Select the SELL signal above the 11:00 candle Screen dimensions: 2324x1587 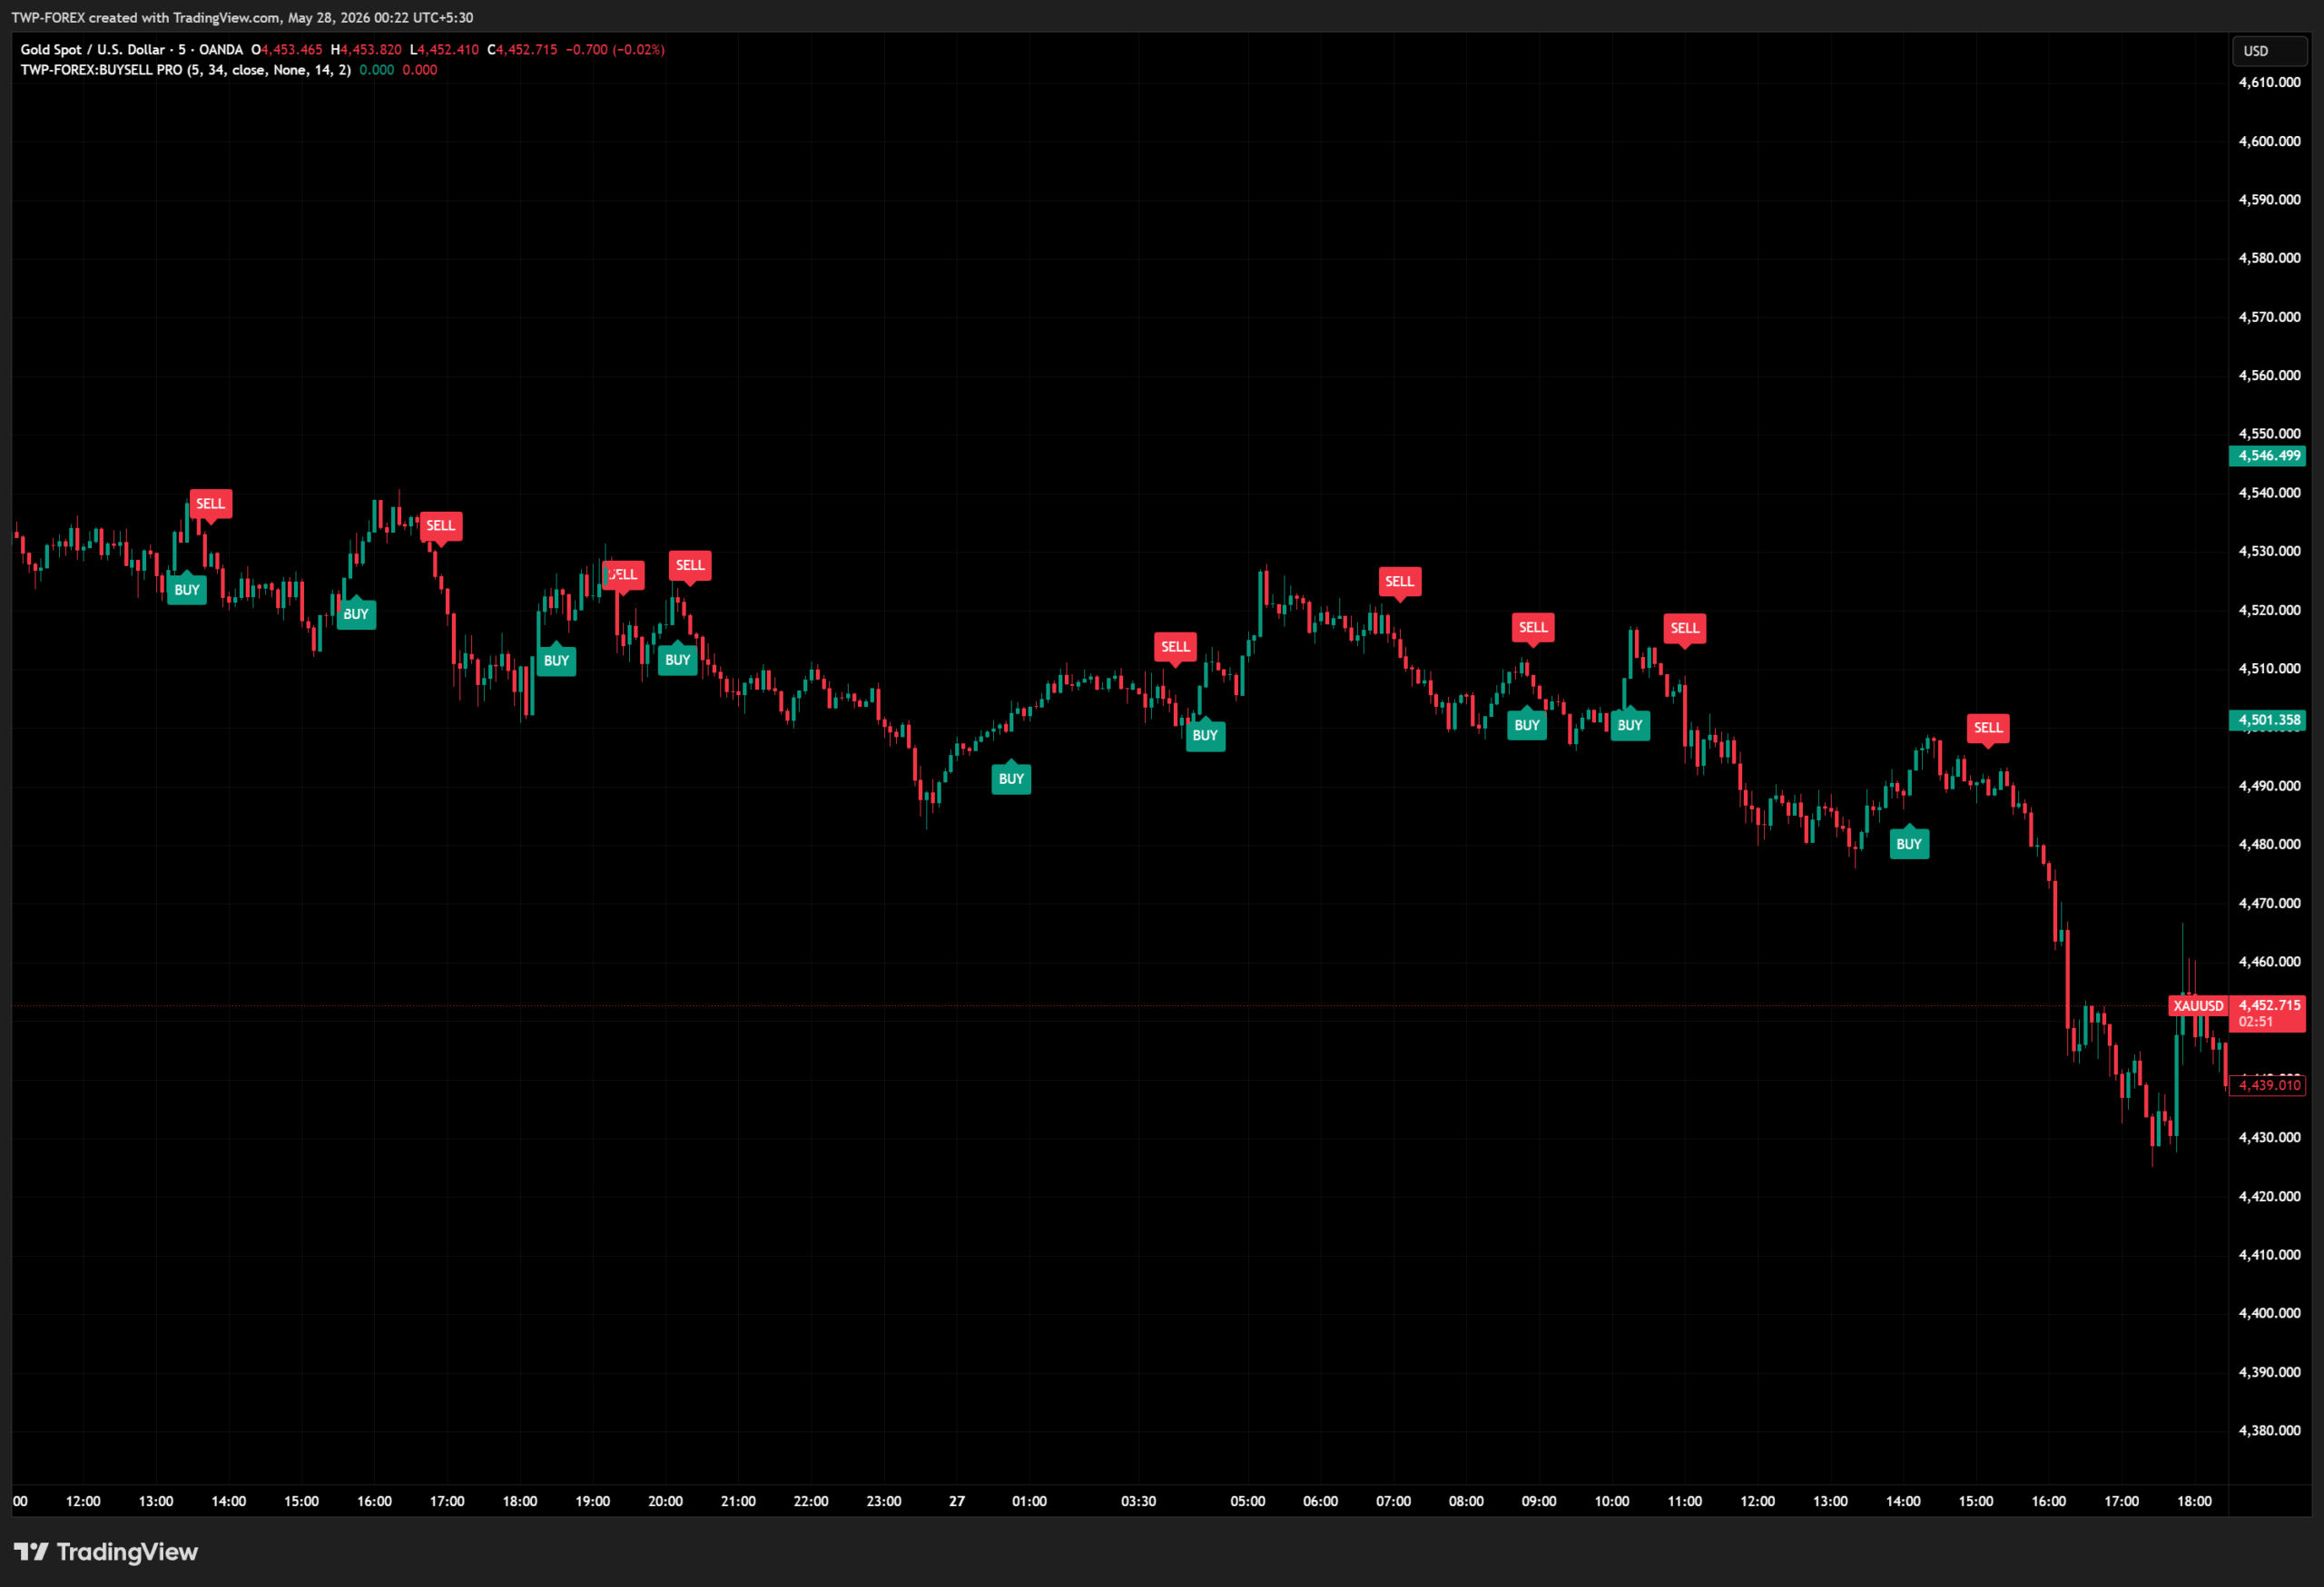1685,629
